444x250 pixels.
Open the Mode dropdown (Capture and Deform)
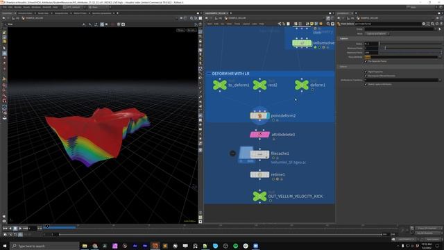tap(377, 33)
